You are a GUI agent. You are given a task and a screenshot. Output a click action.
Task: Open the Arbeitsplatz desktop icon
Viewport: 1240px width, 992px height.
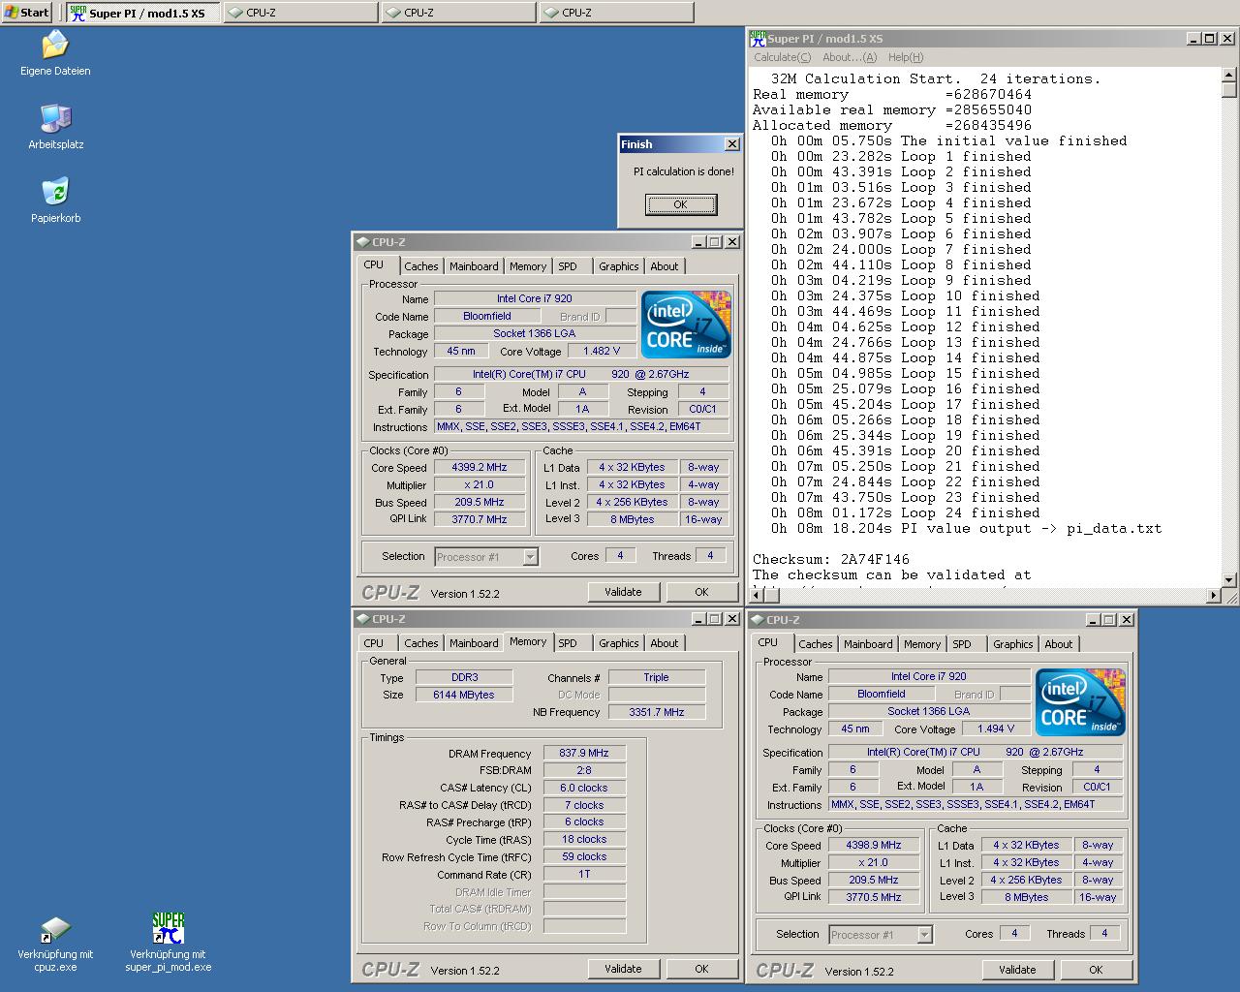(x=55, y=118)
